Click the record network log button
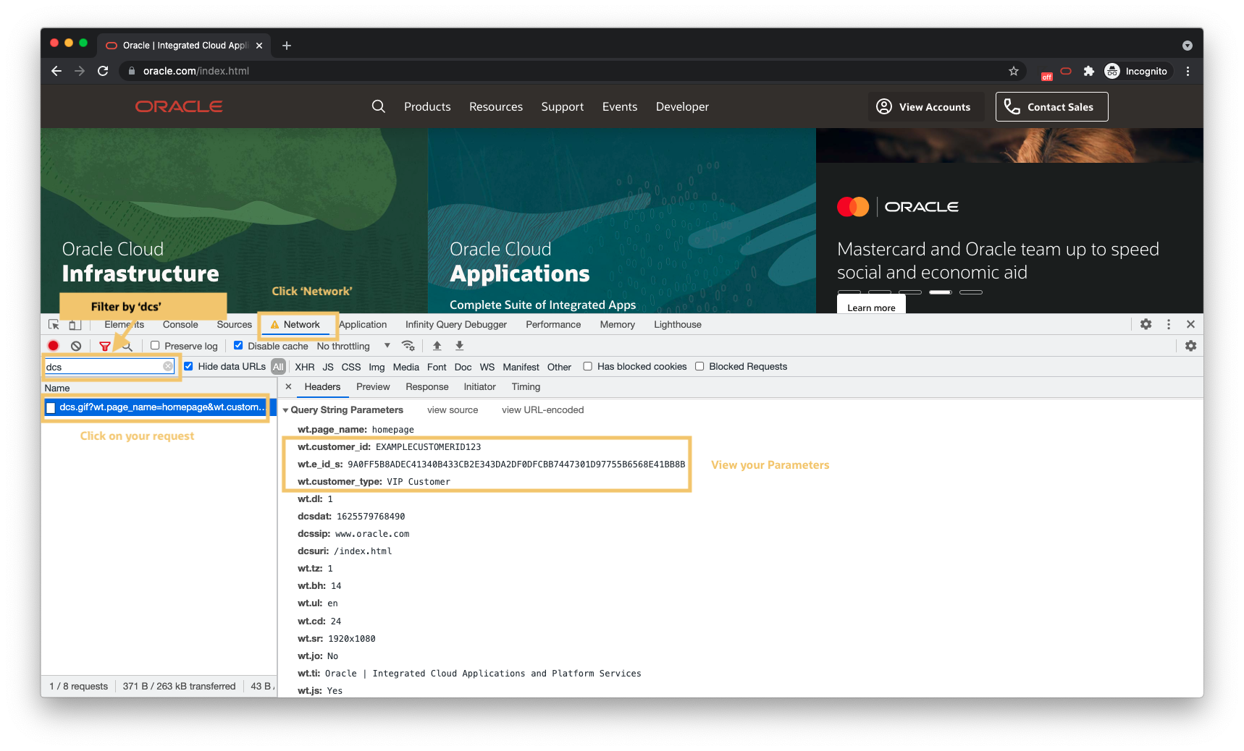This screenshot has height=751, width=1244. tap(54, 346)
